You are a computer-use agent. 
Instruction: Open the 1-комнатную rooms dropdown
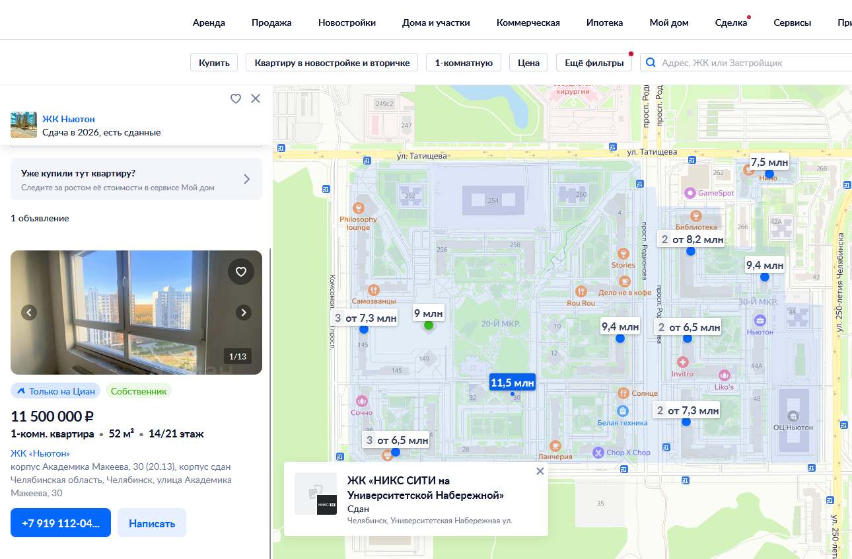[464, 63]
